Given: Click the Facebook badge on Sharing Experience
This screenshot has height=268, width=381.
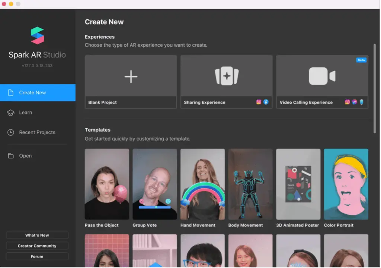Looking at the screenshot, I should pyautogui.click(x=266, y=102).
